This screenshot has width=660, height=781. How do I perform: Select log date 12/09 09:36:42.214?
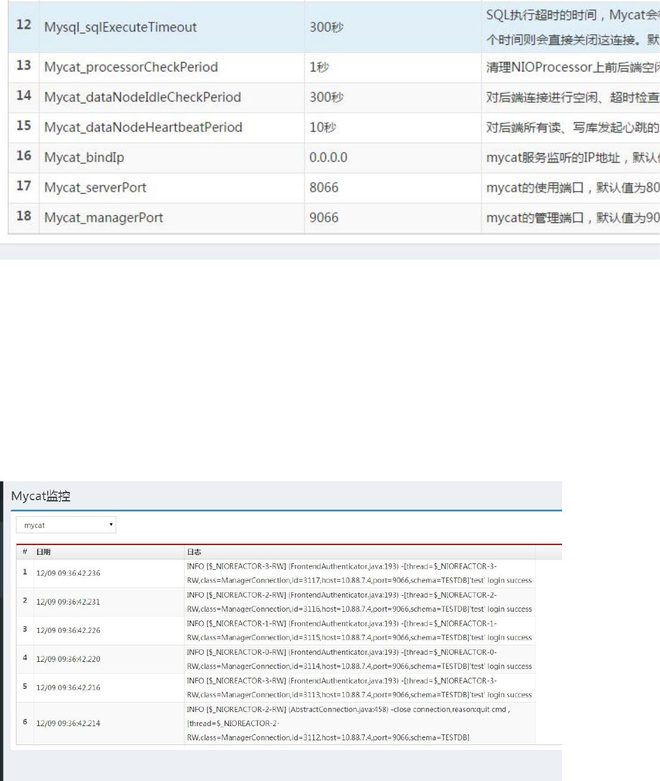(x=68, y=723)
